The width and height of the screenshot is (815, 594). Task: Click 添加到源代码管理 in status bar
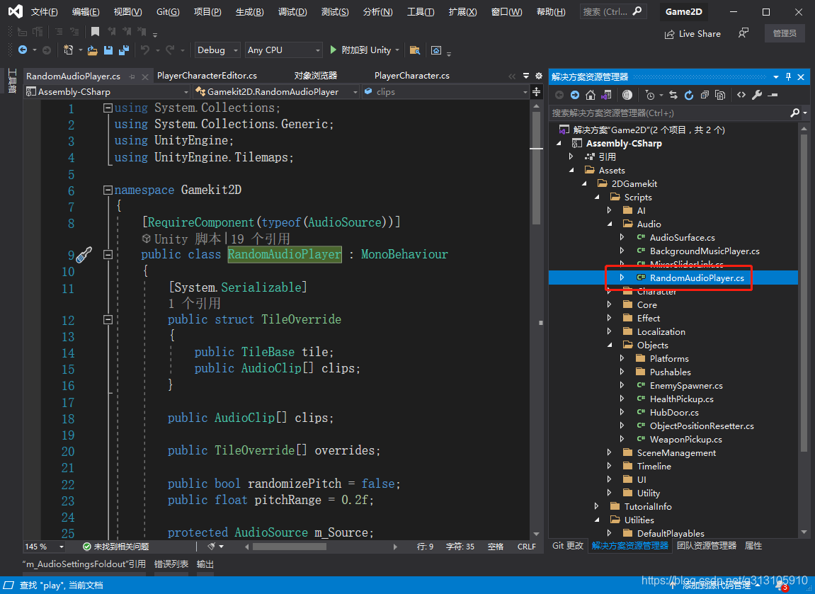pos(717,586)
